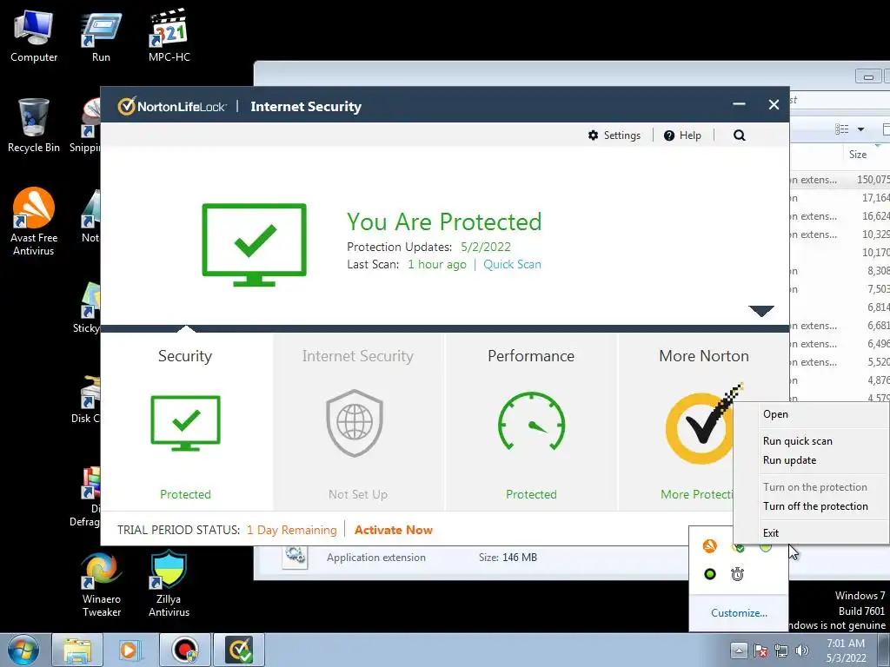Screen dimensions: 890x667
Task: Choose Exit from the tray context menu
Action: click(812, 532)
